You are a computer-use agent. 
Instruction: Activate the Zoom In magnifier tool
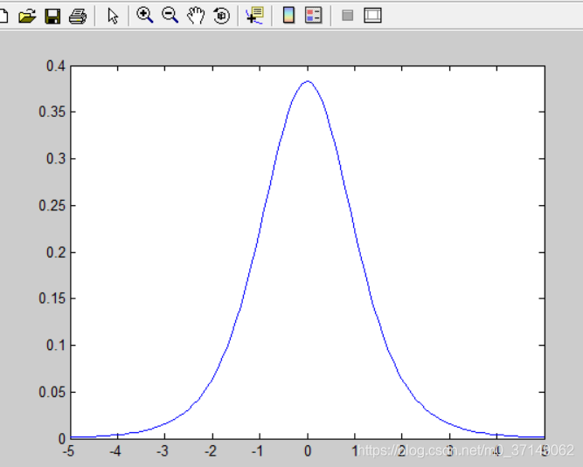point(144,16)
